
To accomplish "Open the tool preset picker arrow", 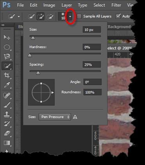I will tap(19, 16).
